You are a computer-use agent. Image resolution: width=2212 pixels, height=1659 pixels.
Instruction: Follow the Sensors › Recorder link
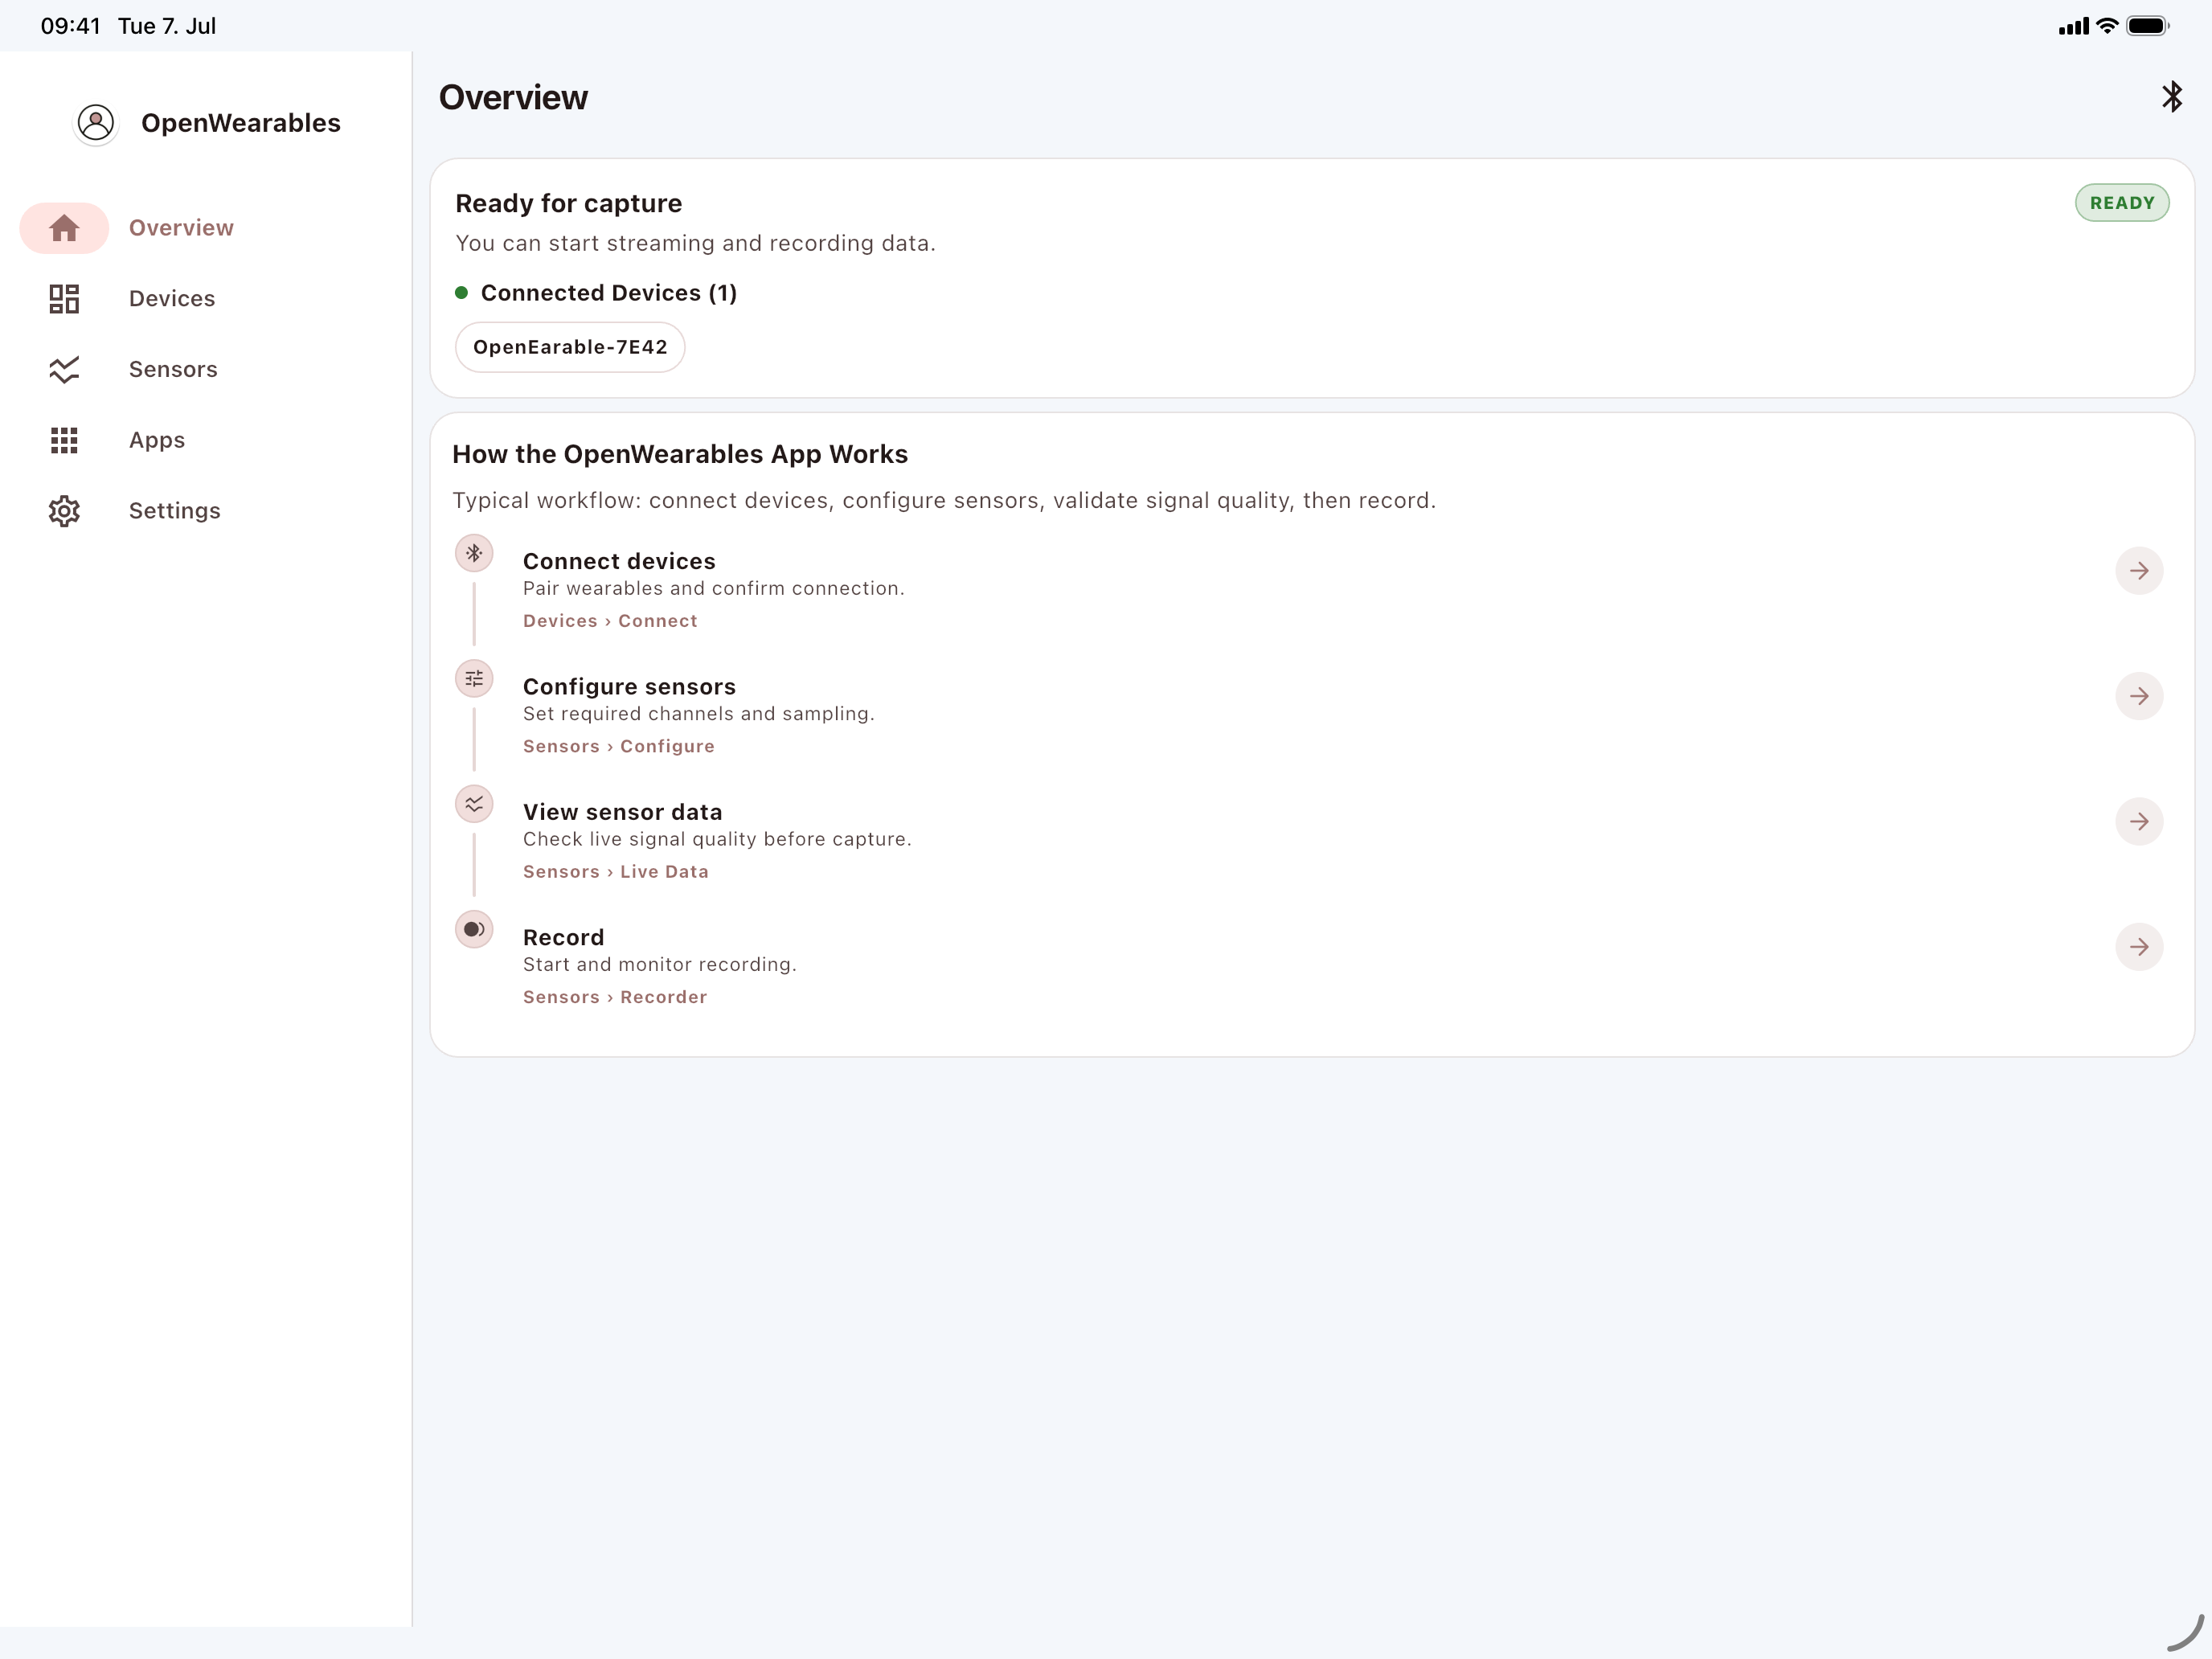615,997
